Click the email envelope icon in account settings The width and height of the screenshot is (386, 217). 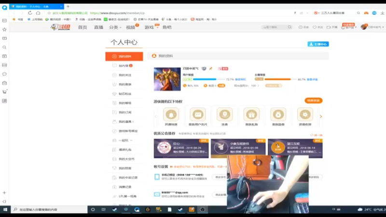[x=157, y=194]
